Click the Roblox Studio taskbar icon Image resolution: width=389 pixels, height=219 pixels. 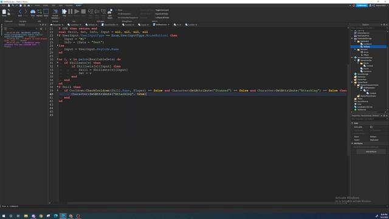[x=63, y=216]
